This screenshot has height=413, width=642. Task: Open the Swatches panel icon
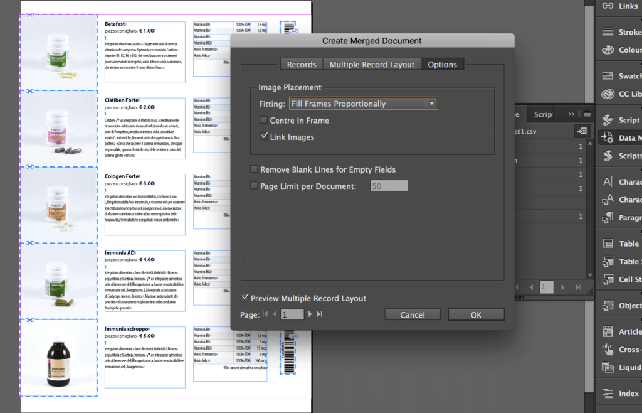pyautogui.click(x=608, y=76)
